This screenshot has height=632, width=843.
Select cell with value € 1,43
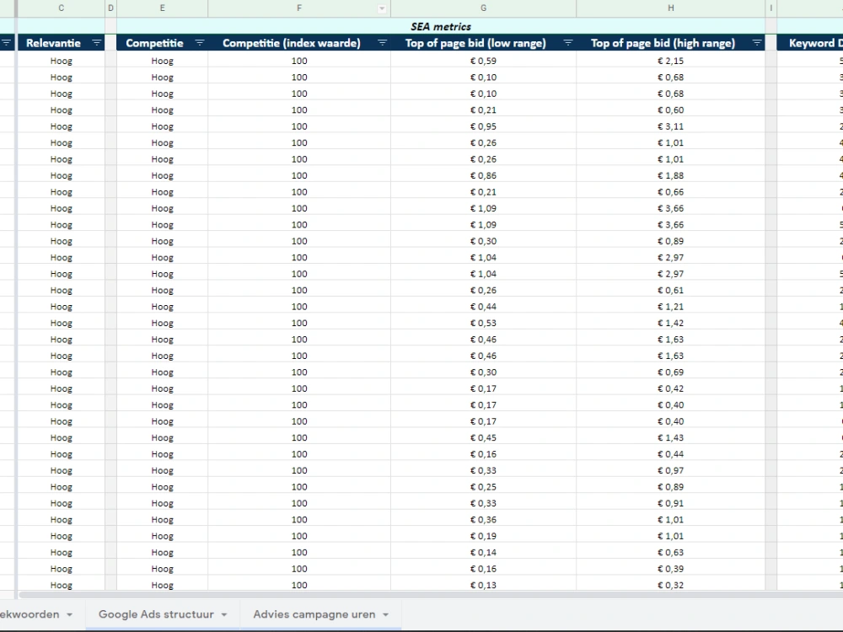[x=670, y=438]
